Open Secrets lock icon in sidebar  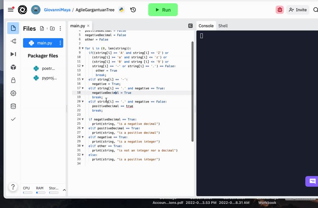click(13, 80)
